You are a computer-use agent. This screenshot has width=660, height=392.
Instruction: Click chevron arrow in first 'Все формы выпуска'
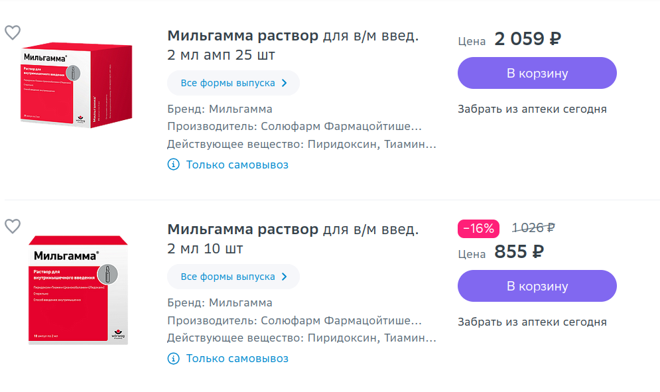285,83
